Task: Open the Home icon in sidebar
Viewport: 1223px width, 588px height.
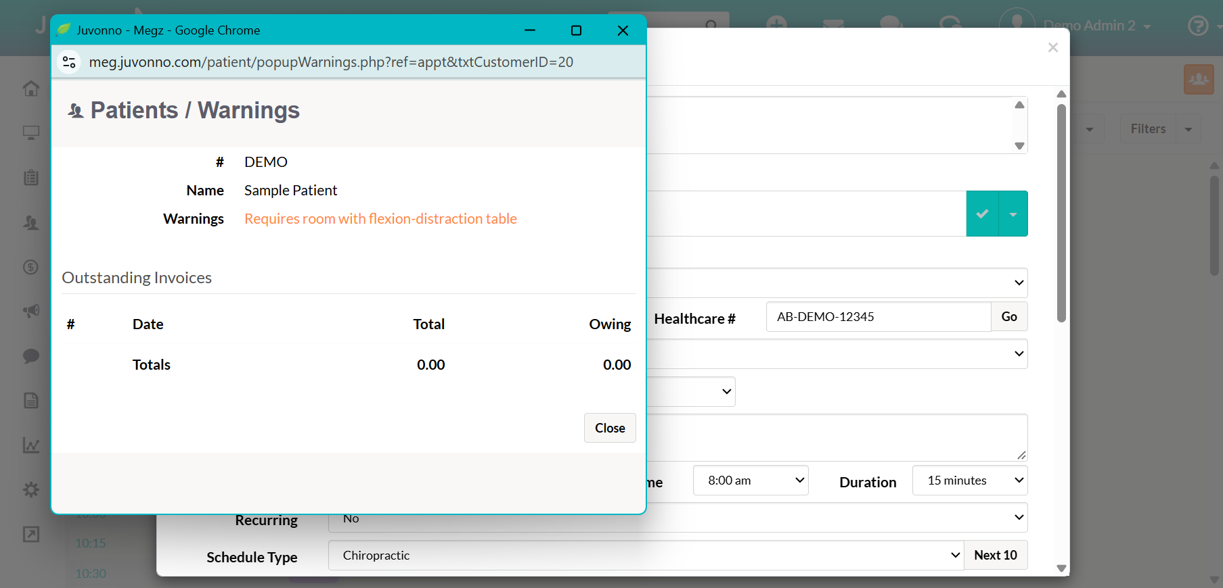Action: coord(31,89)
